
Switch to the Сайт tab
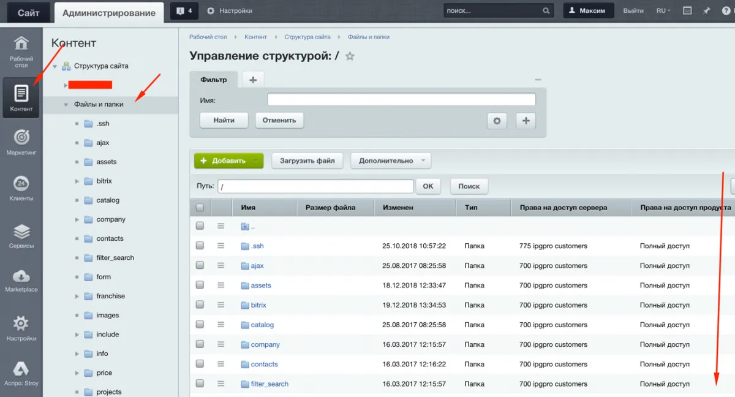[x=28, y=12]
